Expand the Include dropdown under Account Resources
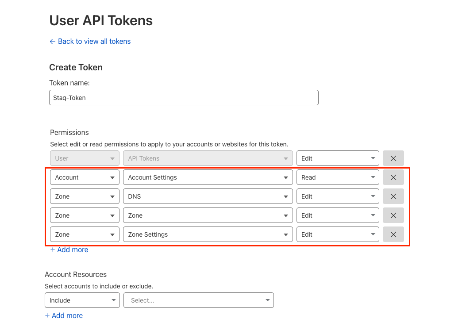 coord(82,300)
